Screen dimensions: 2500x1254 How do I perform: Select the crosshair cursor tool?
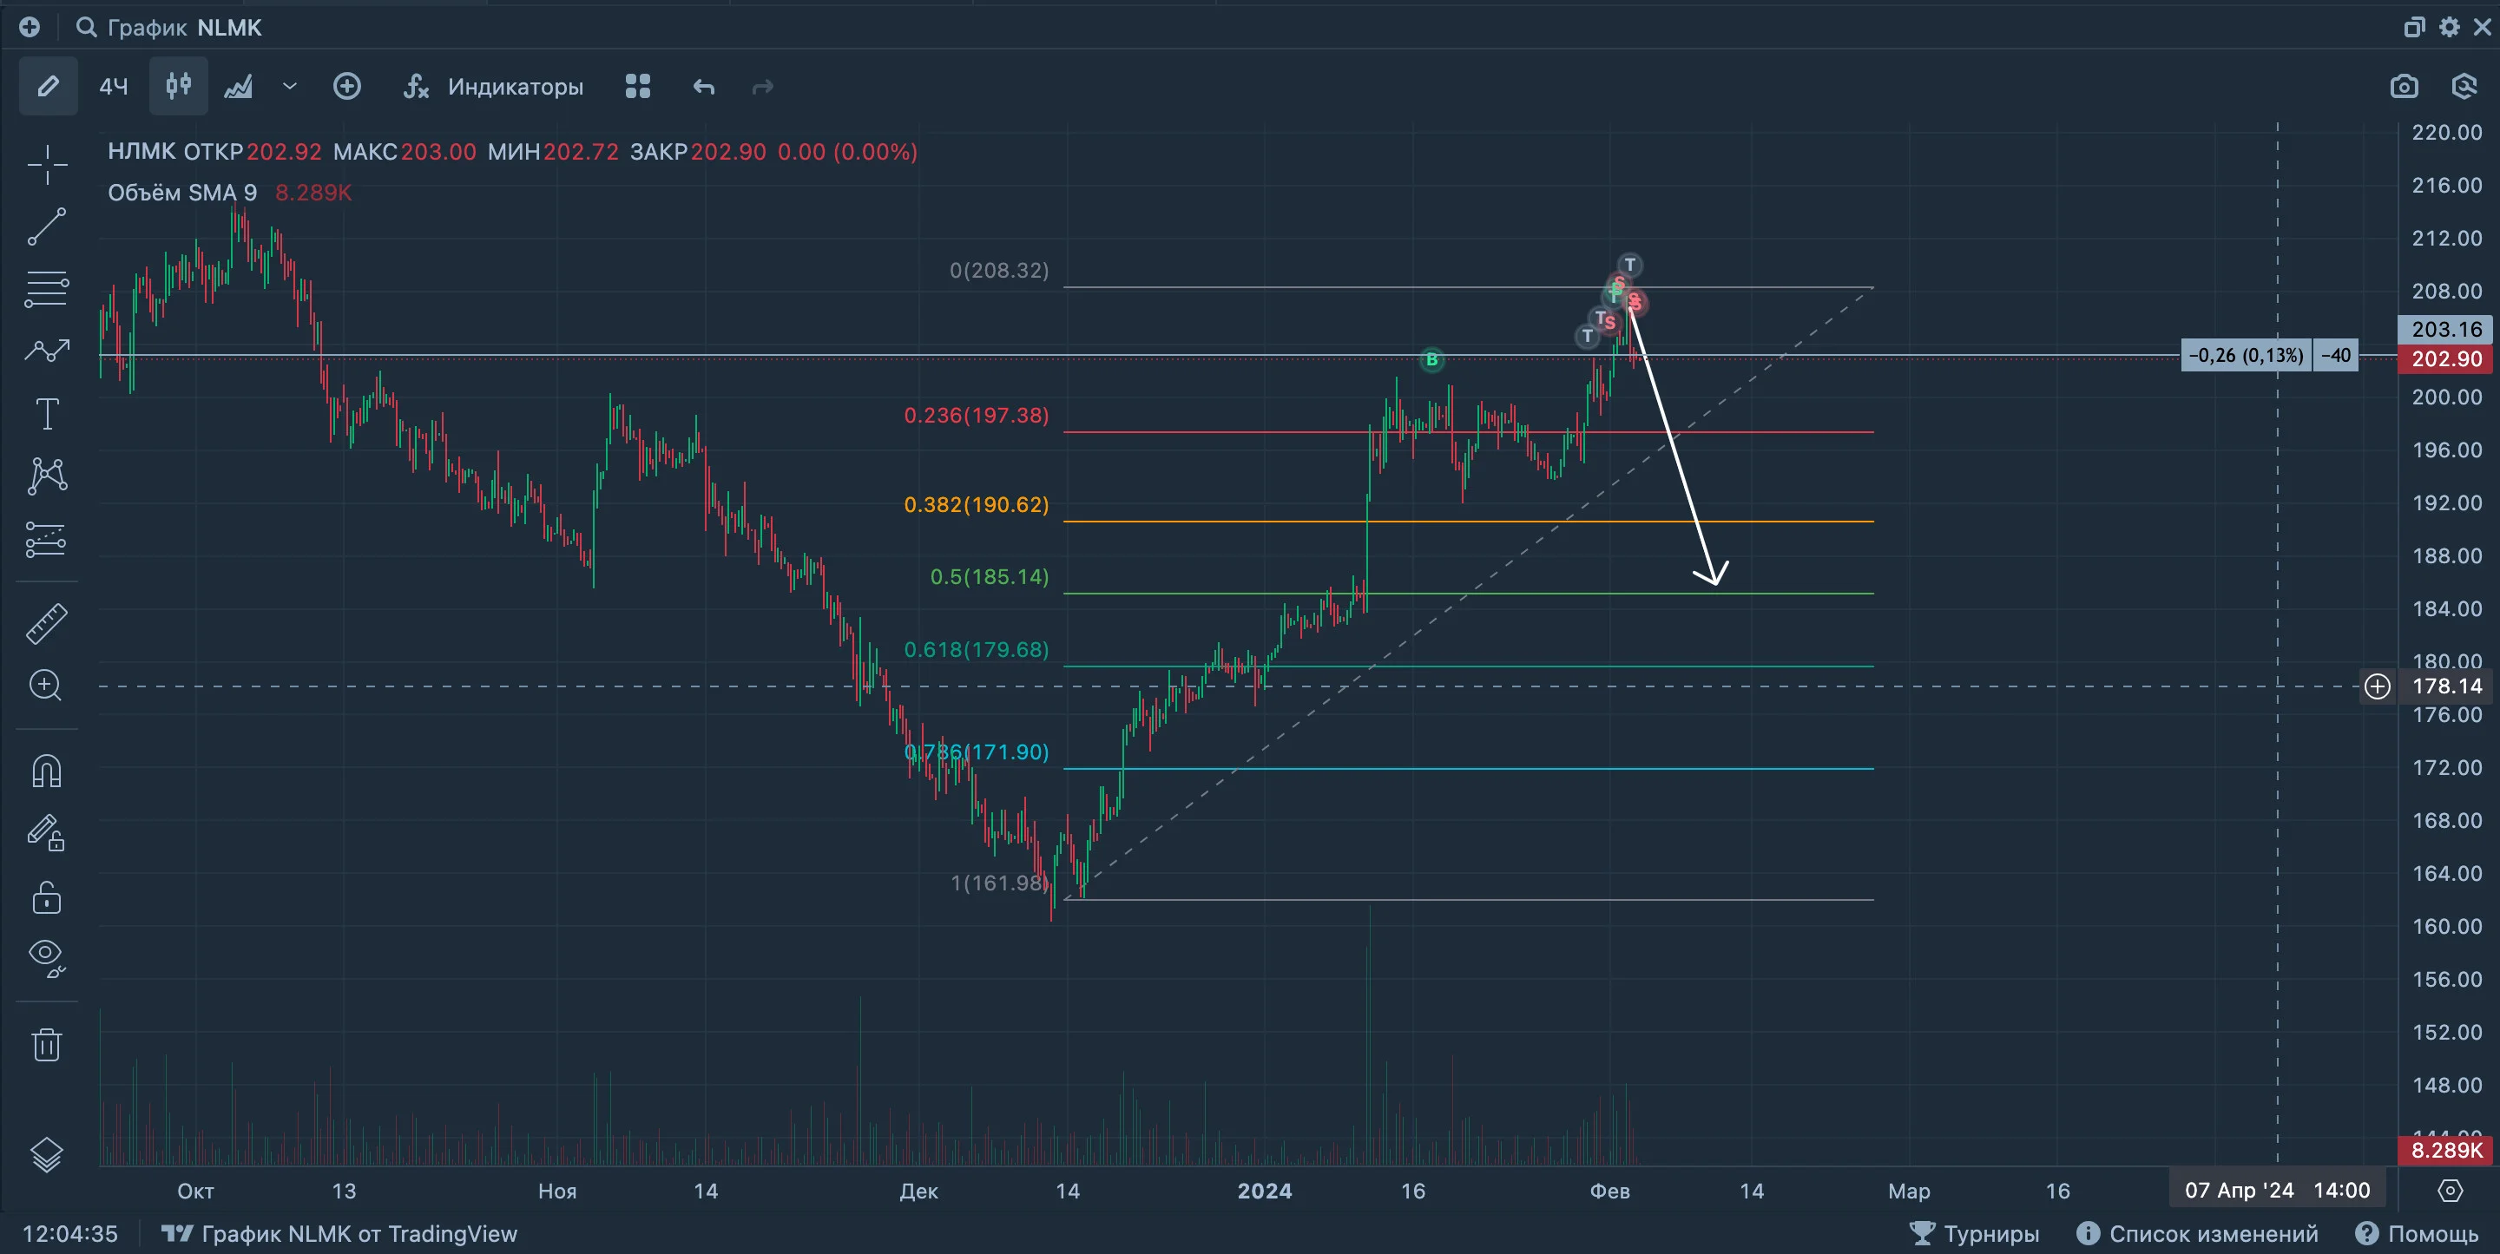(47, 165)
